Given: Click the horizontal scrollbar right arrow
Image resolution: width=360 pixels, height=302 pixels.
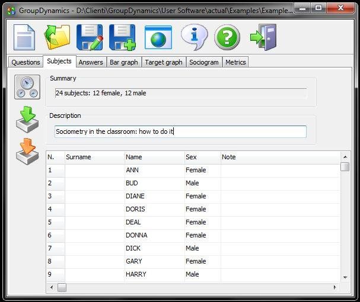Looking at the screenshot, I should (334, 287).
